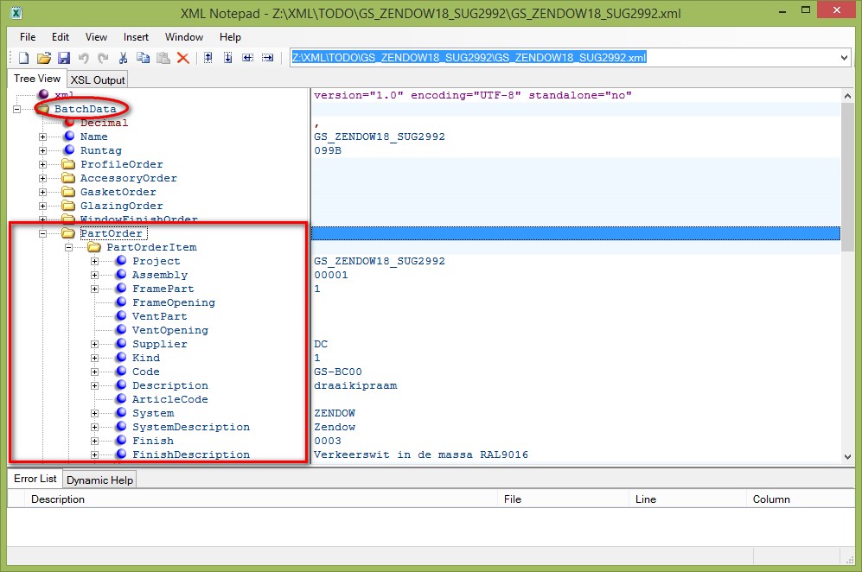Collapse the PartOrder folder

[x=43, y=233]
